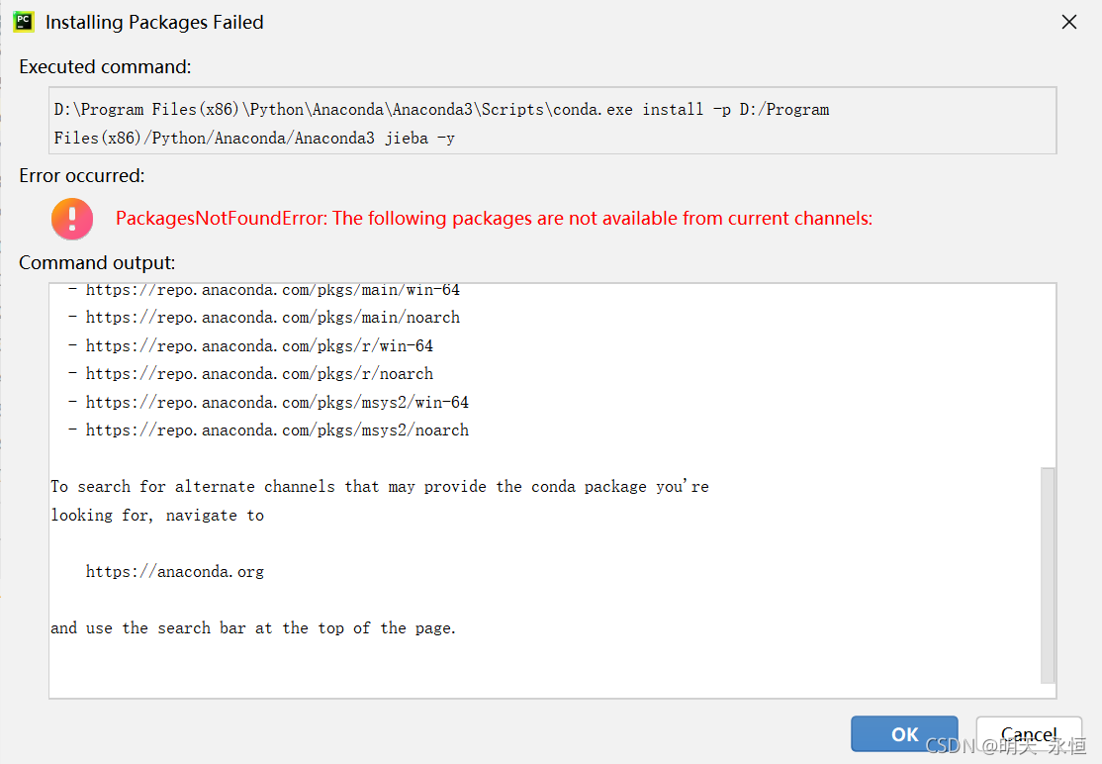Viewport: 1102px width, 764px height.
Task: Click the scrollbar track above the thumb
Action: pos(1048,376)
